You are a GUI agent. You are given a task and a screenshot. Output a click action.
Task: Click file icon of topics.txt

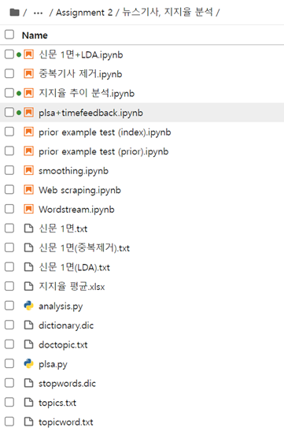pos(28,402)
